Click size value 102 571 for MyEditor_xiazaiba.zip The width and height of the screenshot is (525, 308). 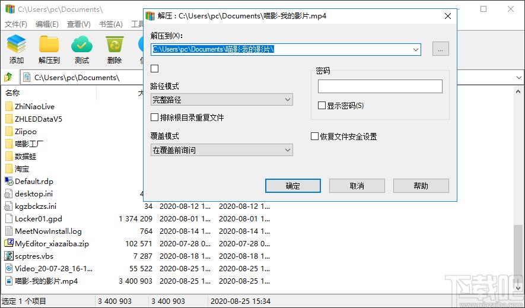click(139, 244)
